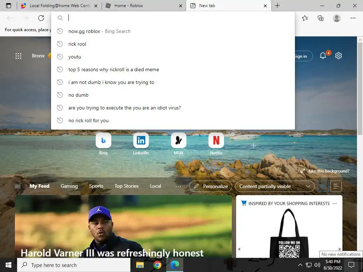Screen dimensions: 363x272
Task: Open the Bronx weather widget
Action: [x=41, y=56]
